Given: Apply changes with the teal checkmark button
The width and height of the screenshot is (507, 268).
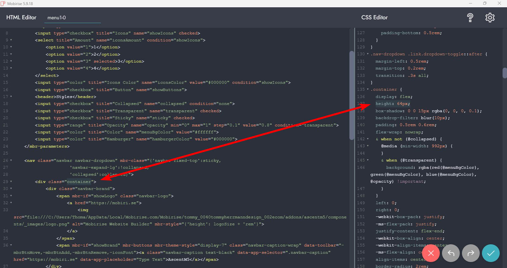Looking at the screenshot, I should 491,253.
